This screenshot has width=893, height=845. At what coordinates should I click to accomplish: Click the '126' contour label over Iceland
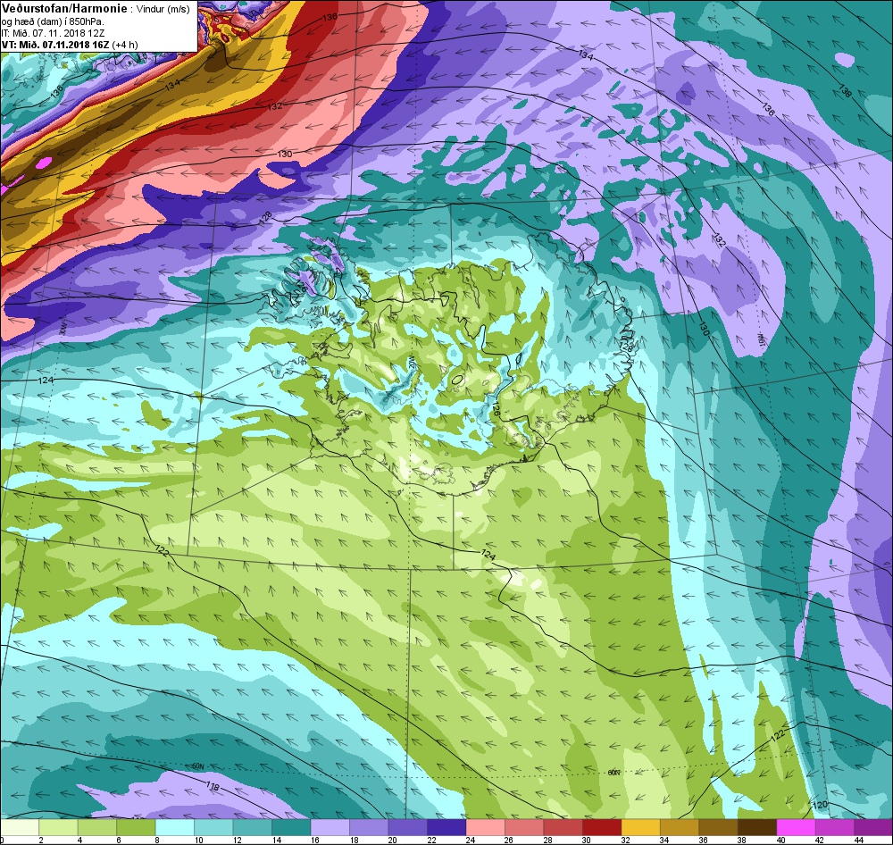coord(495,408)
